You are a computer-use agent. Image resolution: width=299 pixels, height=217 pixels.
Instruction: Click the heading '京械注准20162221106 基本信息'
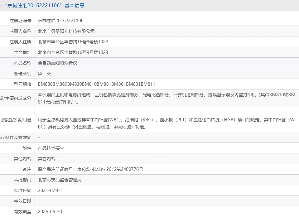45,5
